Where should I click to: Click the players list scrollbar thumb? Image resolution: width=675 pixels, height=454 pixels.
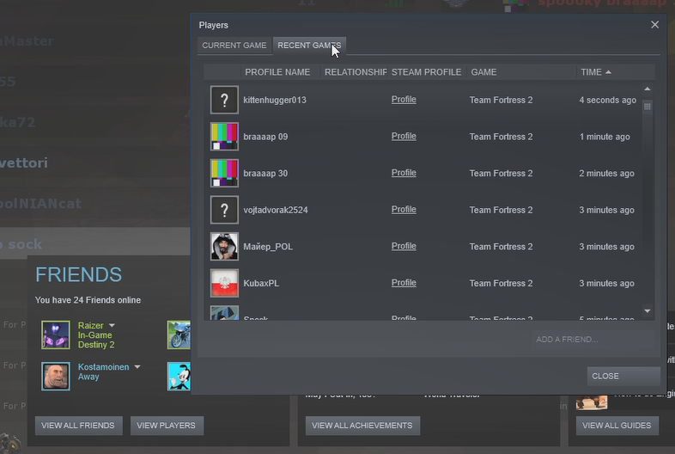[x=648, y=107]
